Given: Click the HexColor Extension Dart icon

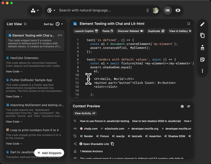Looking at the screenshot, I should click(8, 58).
